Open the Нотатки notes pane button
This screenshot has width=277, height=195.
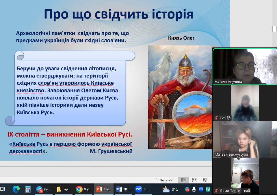163,180
